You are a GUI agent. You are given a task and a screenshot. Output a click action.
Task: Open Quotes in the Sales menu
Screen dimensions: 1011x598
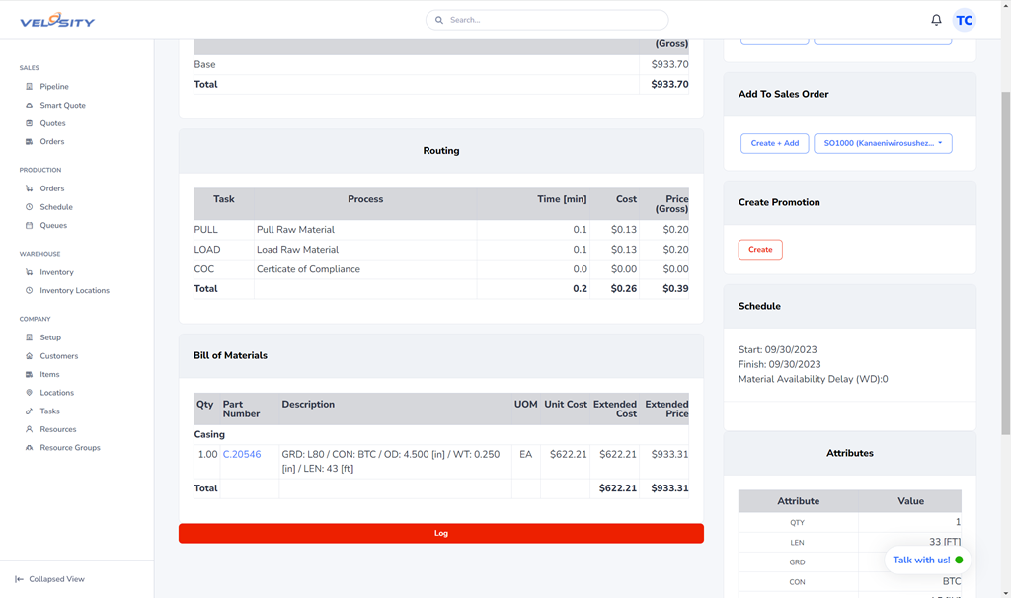coord(52,123)
